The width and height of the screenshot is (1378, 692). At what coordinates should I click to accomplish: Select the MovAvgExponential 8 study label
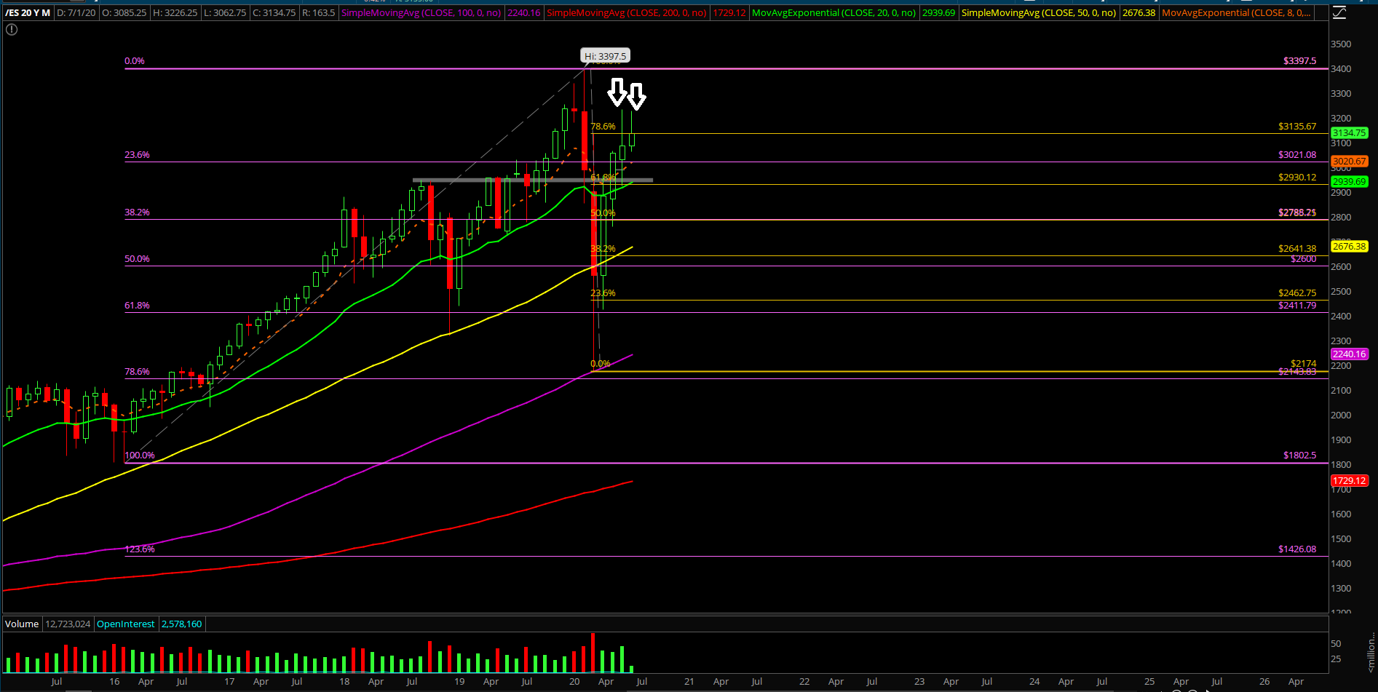[x=1236, y=13]
